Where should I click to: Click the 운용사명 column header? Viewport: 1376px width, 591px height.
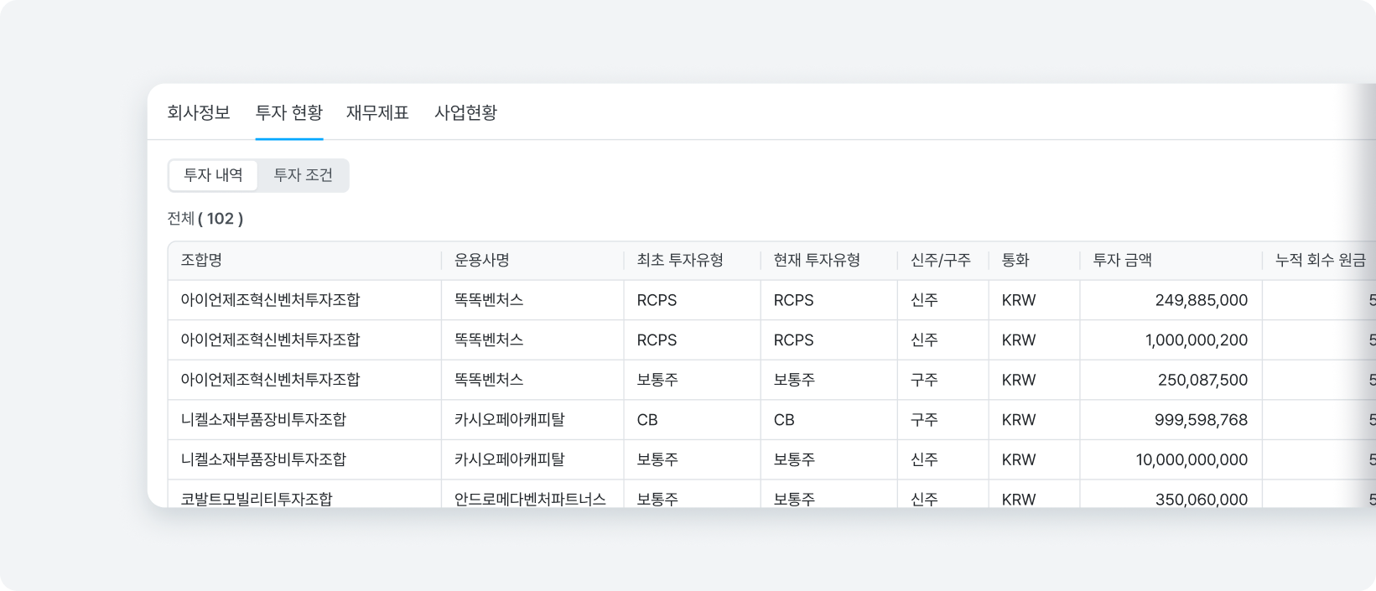[x=532, y=261]
